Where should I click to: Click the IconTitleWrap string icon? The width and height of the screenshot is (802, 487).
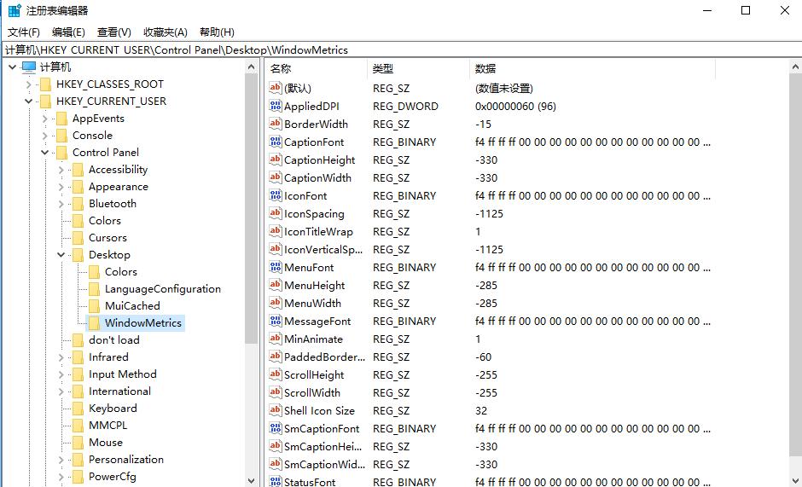click(276, 231)
